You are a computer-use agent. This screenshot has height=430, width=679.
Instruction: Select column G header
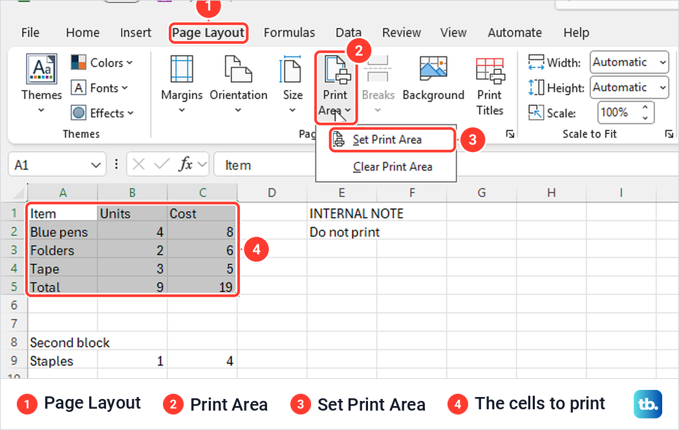tap(482, 193)
